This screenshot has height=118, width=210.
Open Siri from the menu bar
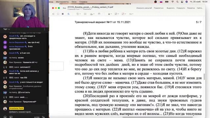[187, 2]
